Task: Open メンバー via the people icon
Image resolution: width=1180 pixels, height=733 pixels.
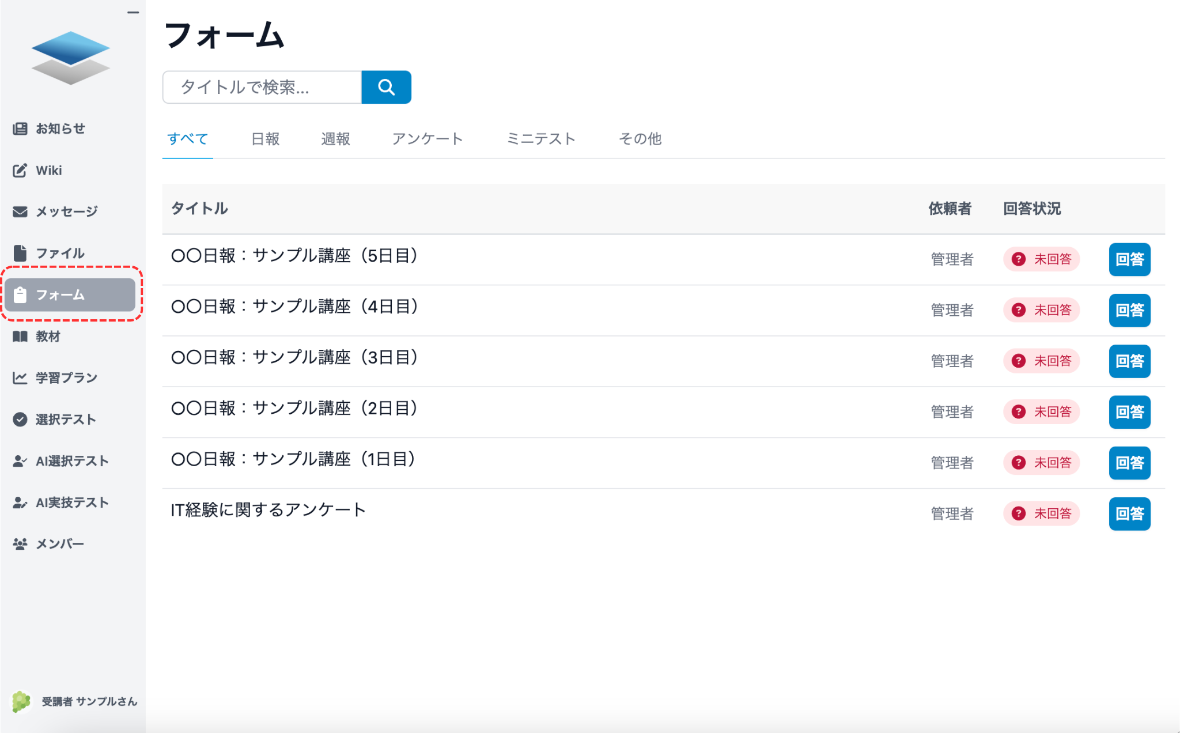Action: pos(20,543)
